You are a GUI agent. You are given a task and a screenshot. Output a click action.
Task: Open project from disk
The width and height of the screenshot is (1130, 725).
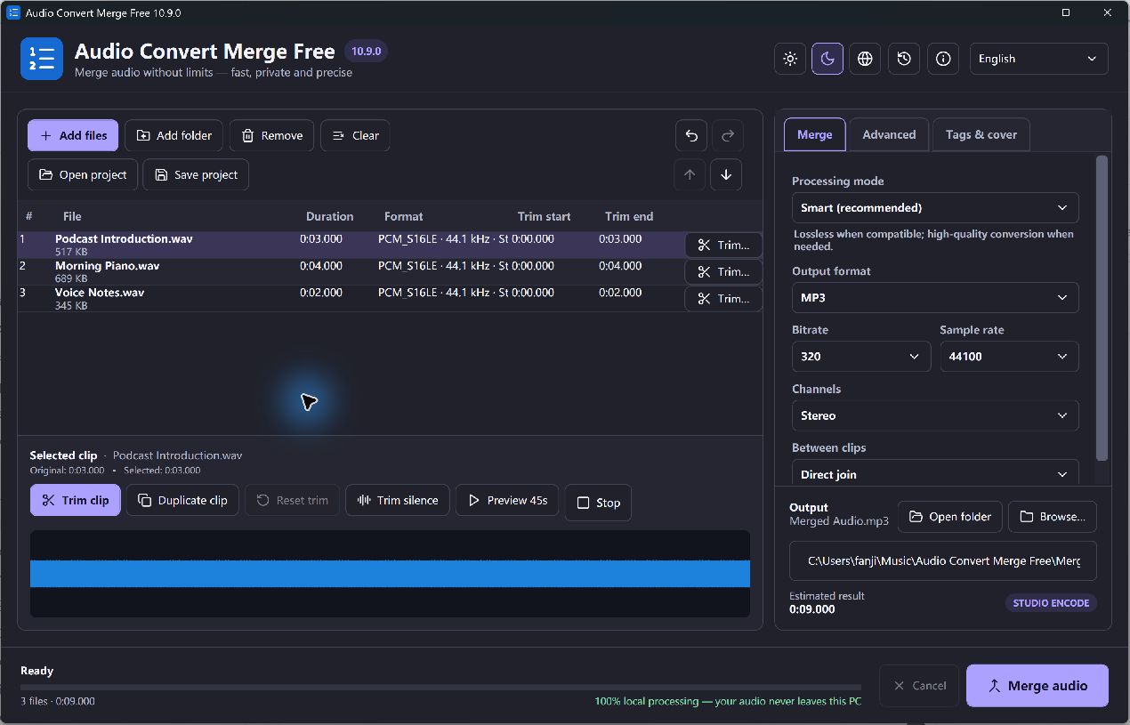tap(83, 174)
